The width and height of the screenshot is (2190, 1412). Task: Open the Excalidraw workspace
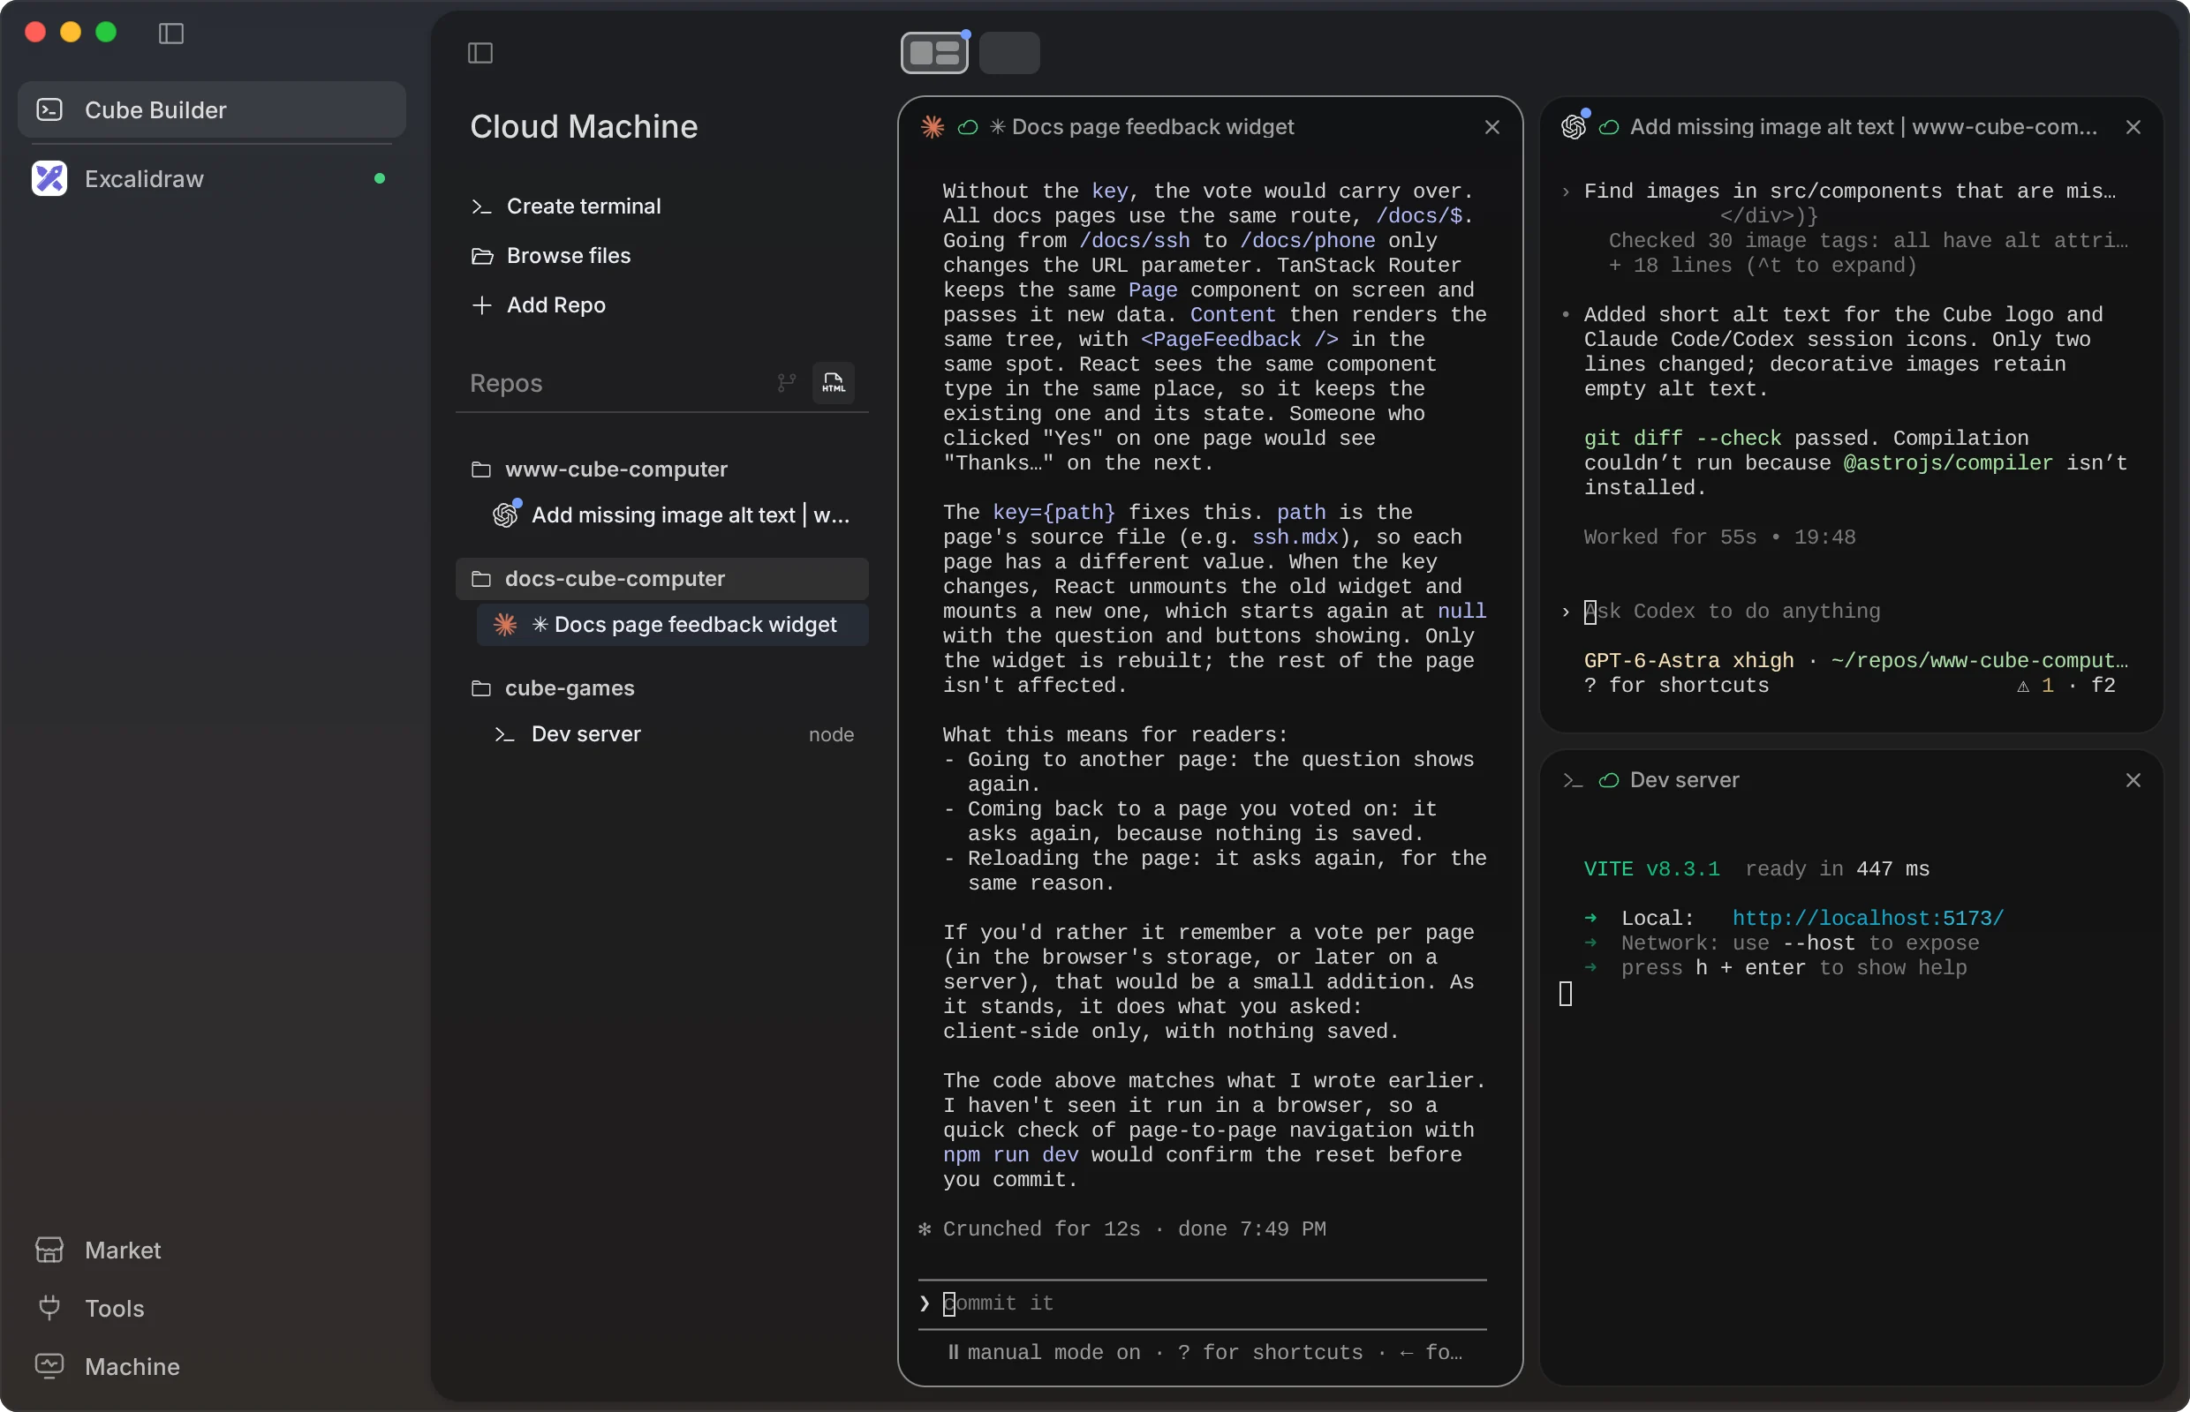click(212, 179)
